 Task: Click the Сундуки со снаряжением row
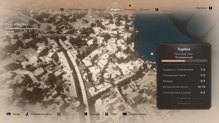pos(184,70)
